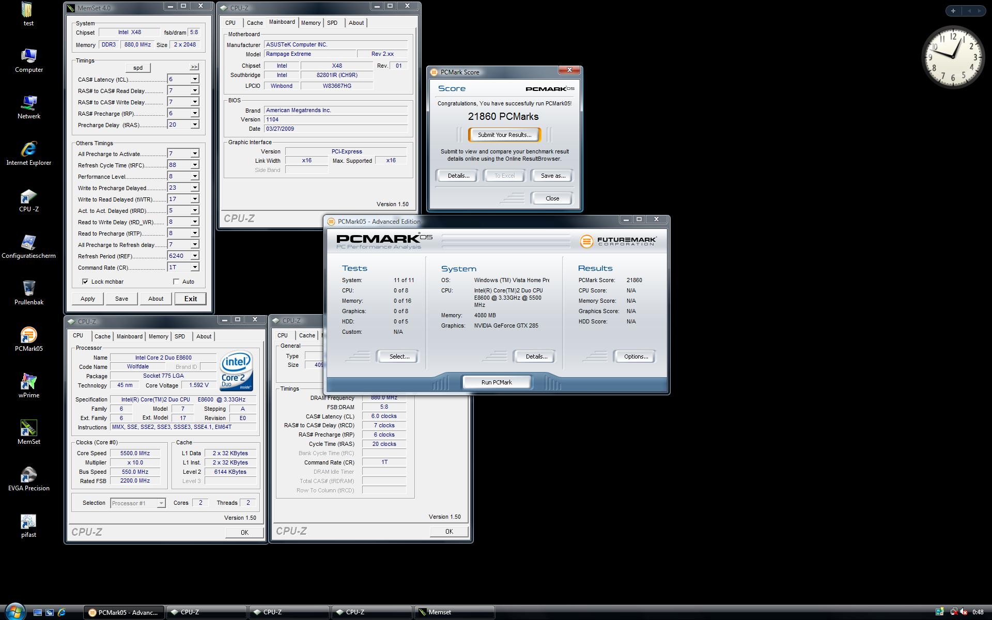The width and height of the screenshot is (992, 620).
Task: Open the Netwerk desktop icon
Action: (x=28, y=107)
